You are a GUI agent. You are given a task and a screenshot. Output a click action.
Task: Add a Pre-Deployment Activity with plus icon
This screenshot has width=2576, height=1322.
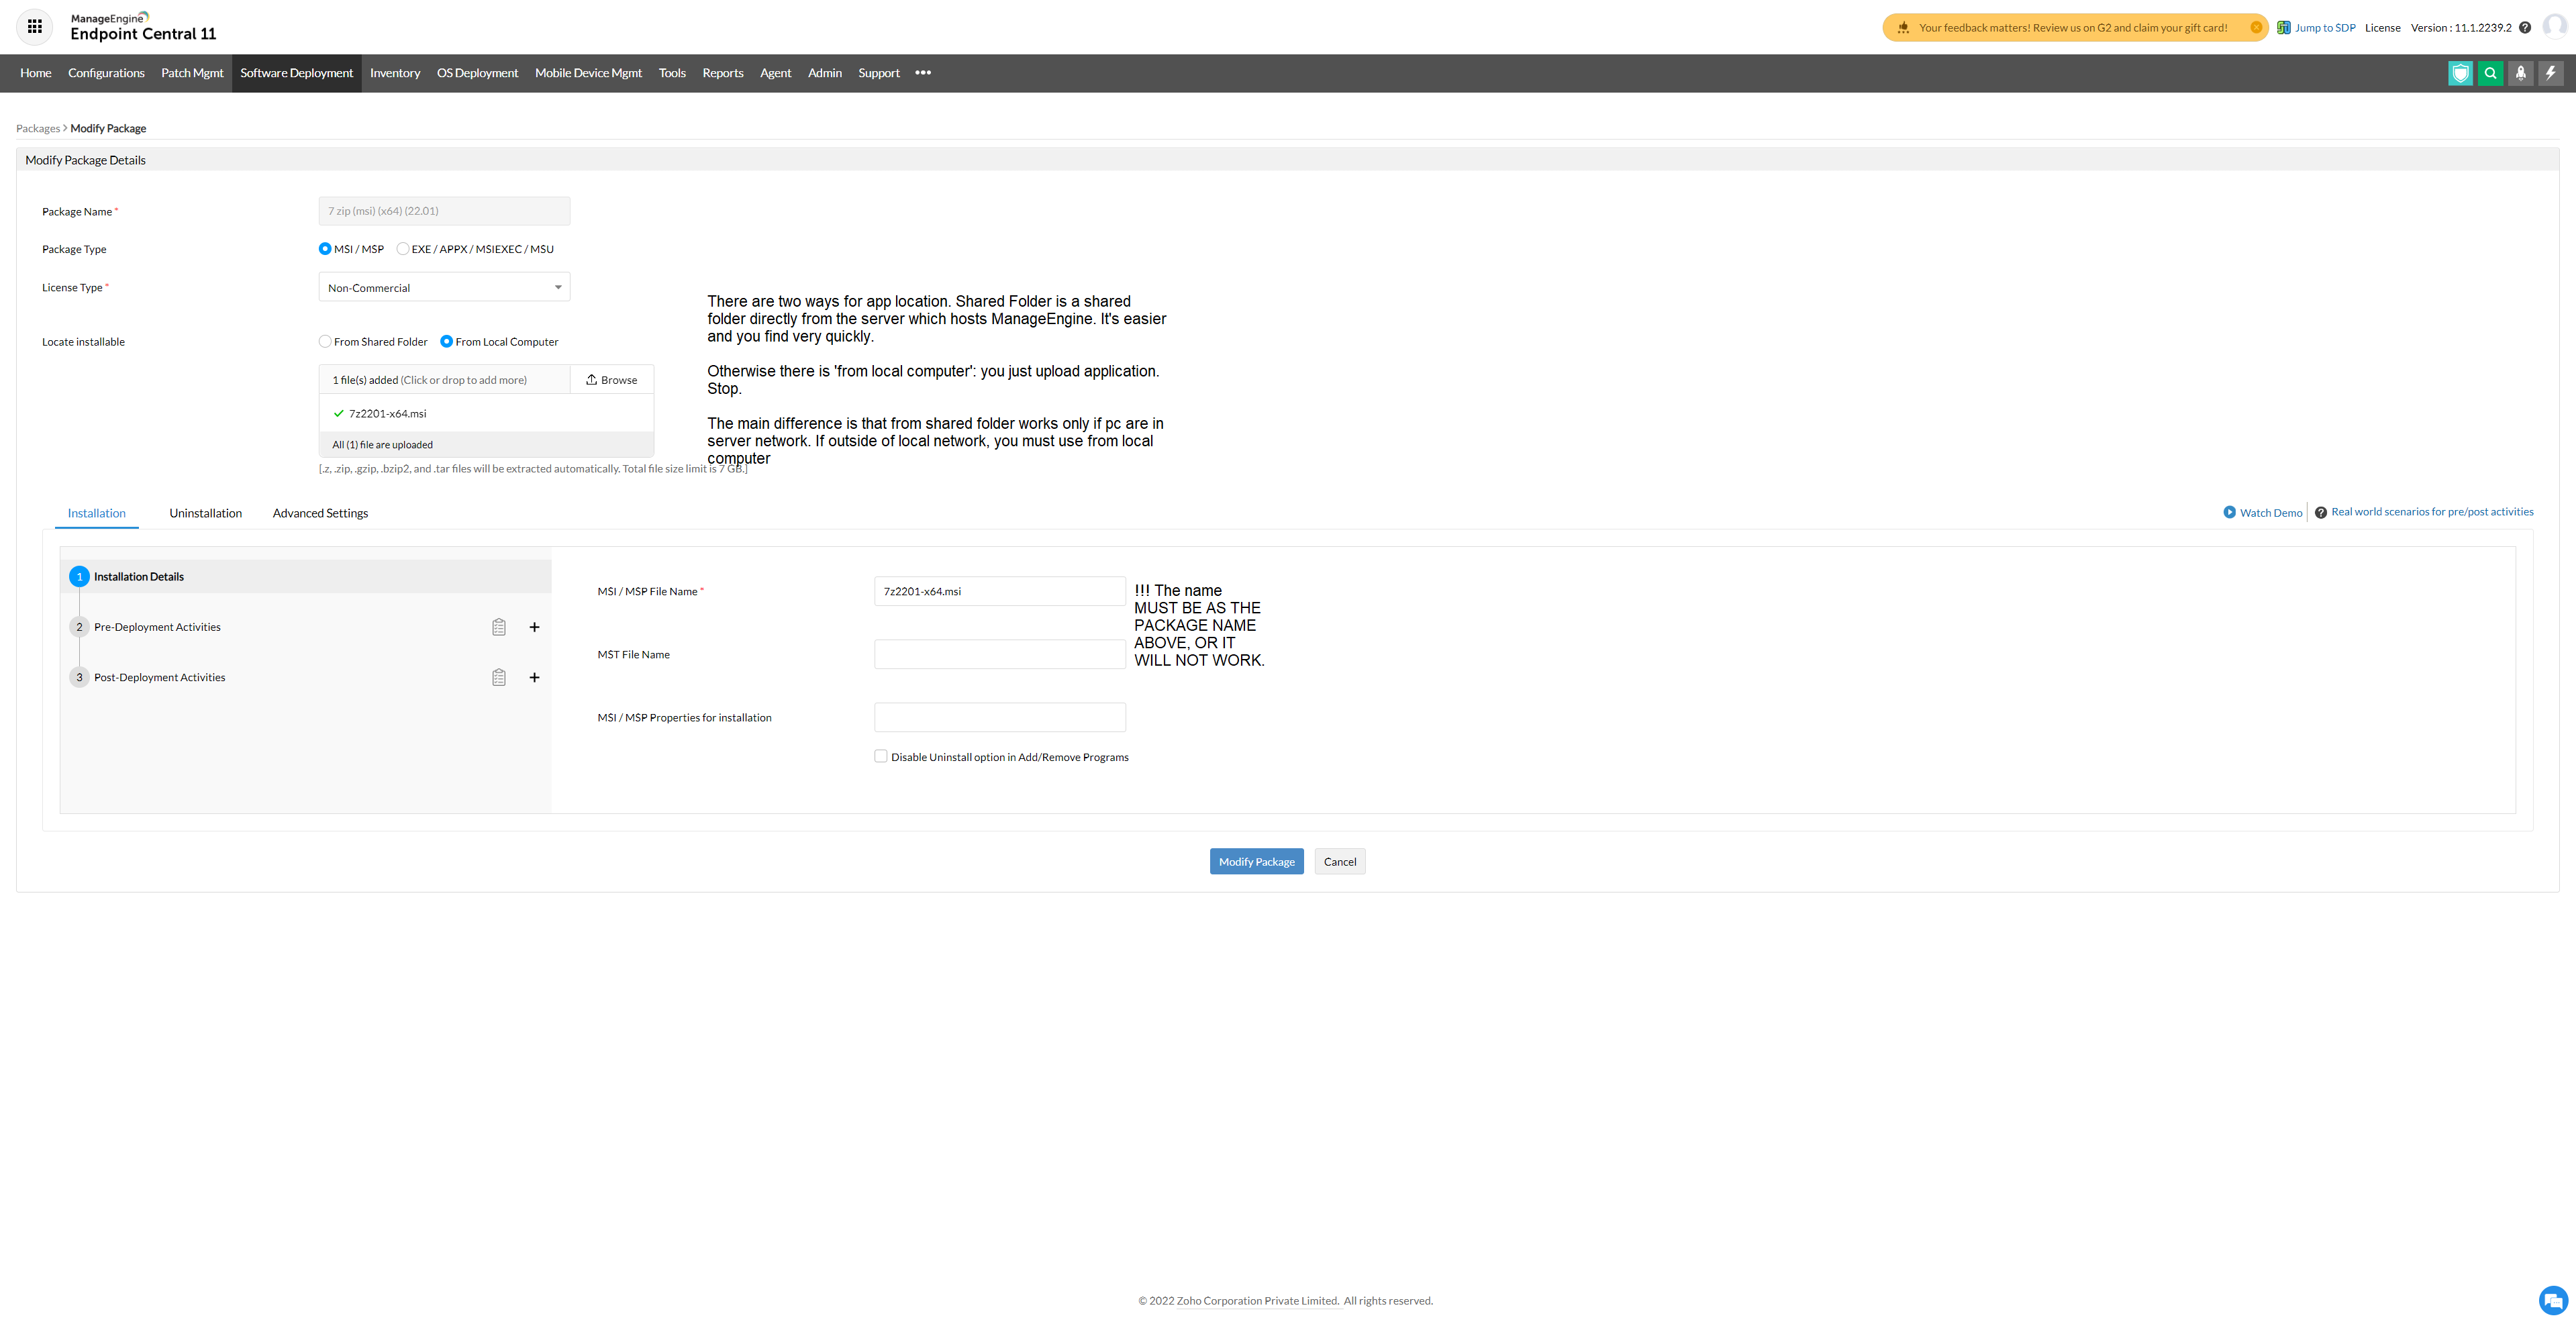coord(534,627)
